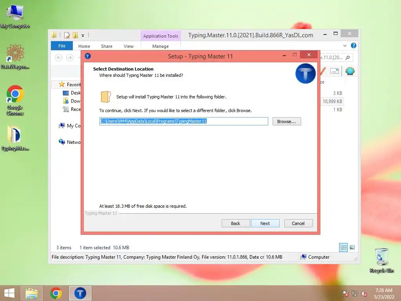Click the ribbon icon left of the shell icon
The height and width of the screenshot is (301, 401).
coord(334,71)
